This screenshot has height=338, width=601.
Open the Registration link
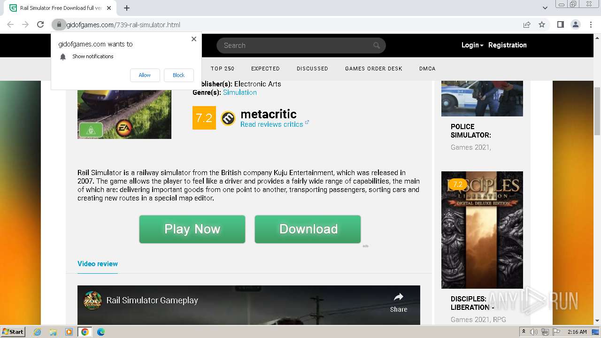pyautogui.click(x=508, y=45)
